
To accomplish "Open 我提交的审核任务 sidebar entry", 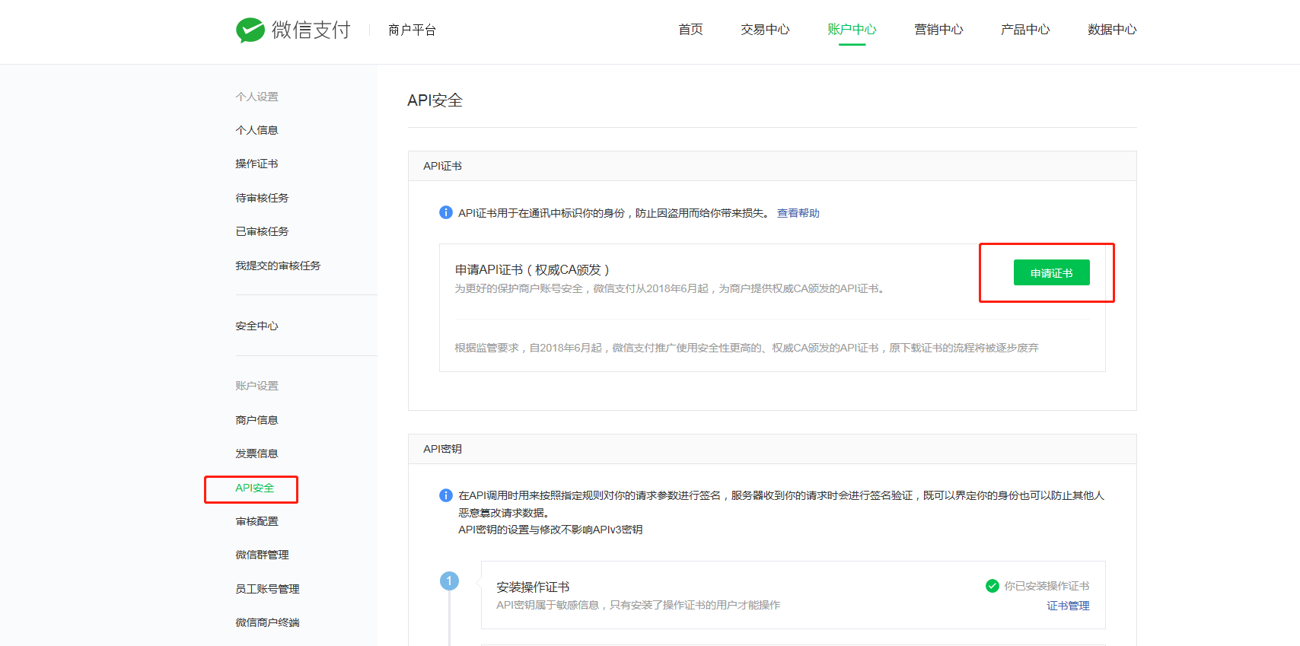I will [279, 266].
